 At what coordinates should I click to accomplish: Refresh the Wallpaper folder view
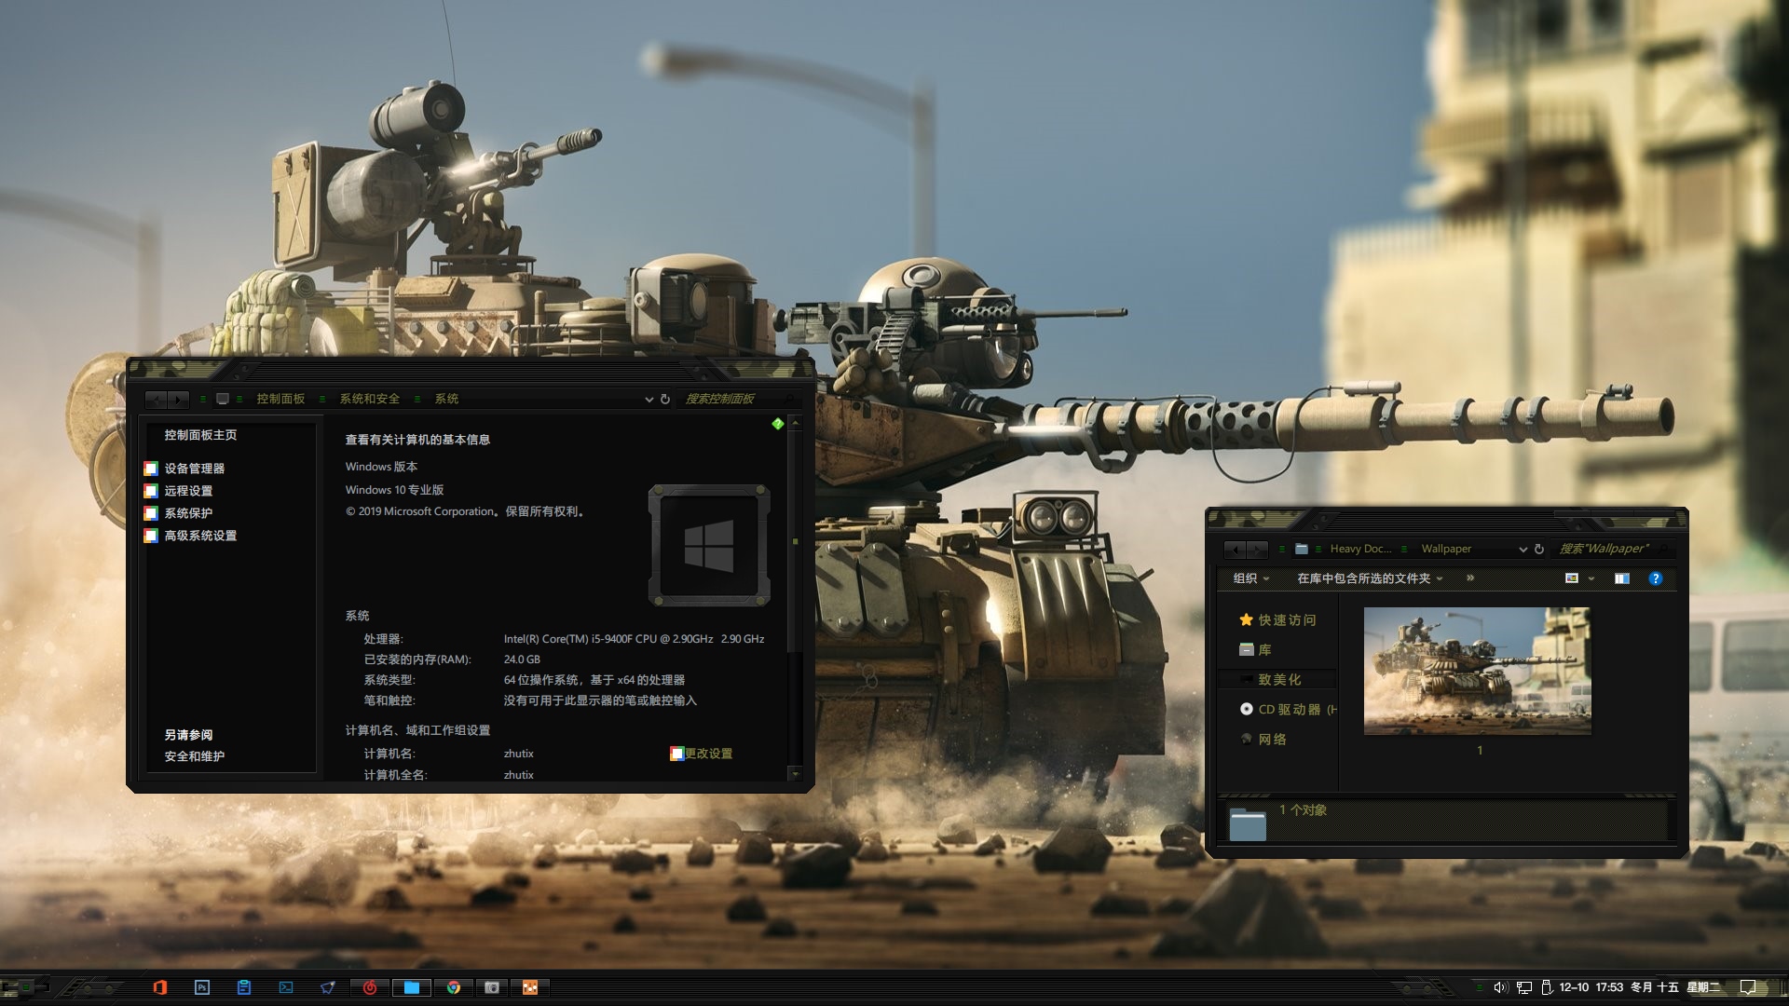pyautogui.click(x=1539, y=550)
